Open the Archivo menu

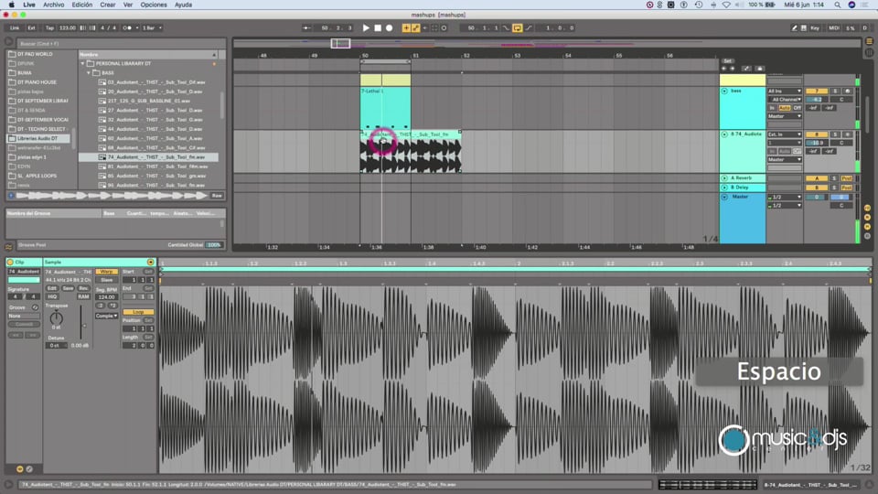click(54, 5)
